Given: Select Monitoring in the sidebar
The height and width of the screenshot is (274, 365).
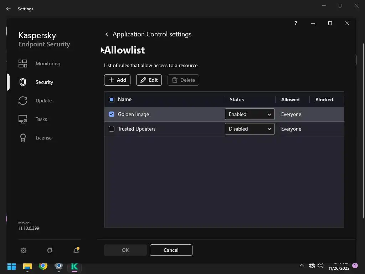Looking at the screenshot, I should [x=48, y=64].
